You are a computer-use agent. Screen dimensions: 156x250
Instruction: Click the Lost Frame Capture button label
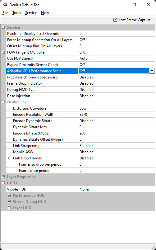click(x=135, y=20)
